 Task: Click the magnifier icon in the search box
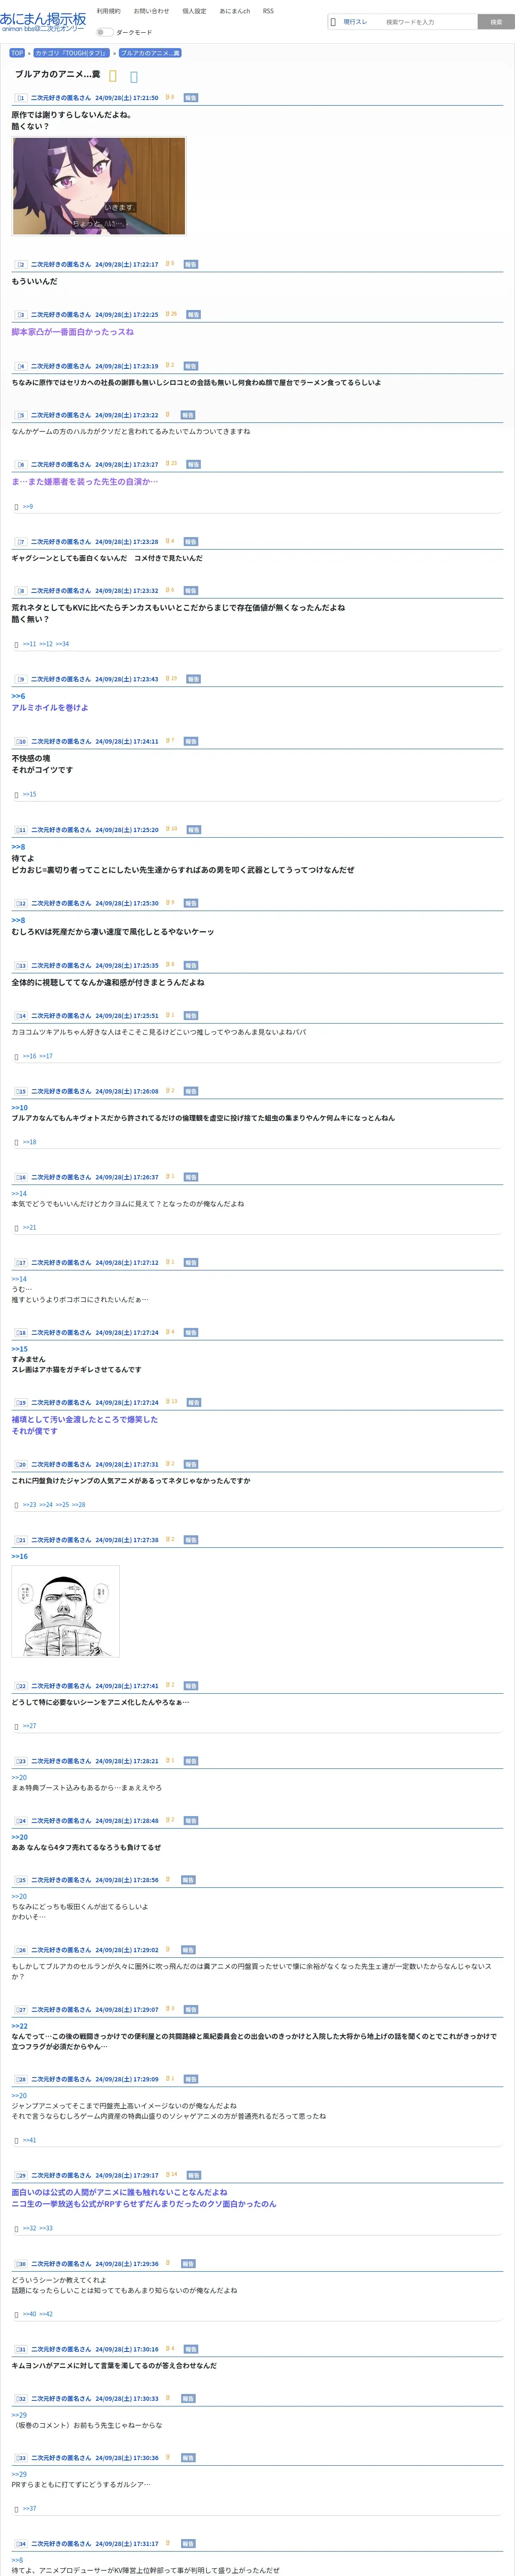coord(333,21)
